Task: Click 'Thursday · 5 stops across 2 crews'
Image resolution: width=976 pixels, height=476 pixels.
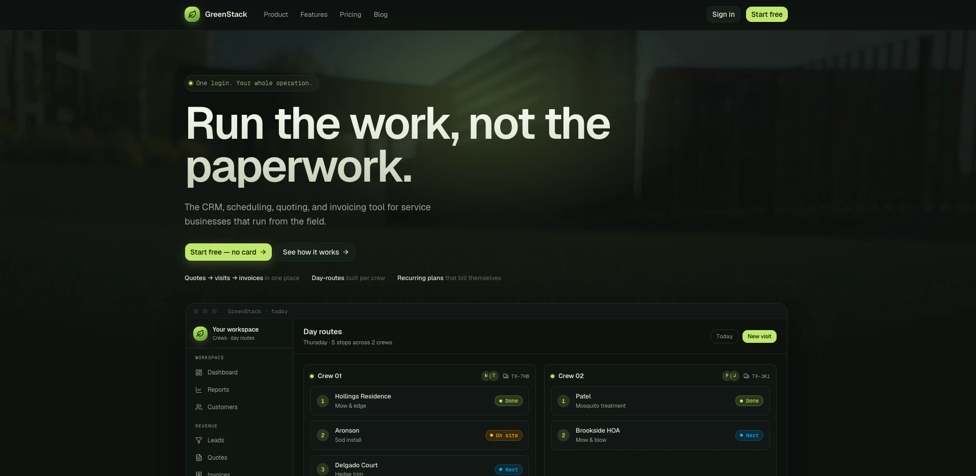Action: click(x=348, y=342)
